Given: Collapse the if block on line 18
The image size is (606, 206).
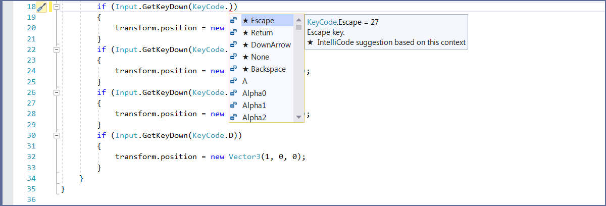Looking at the screenshot, I should pyautogui.click(x=57, y=7).
